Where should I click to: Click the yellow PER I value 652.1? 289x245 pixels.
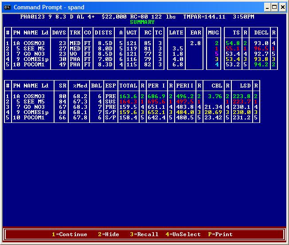(156, 112)
